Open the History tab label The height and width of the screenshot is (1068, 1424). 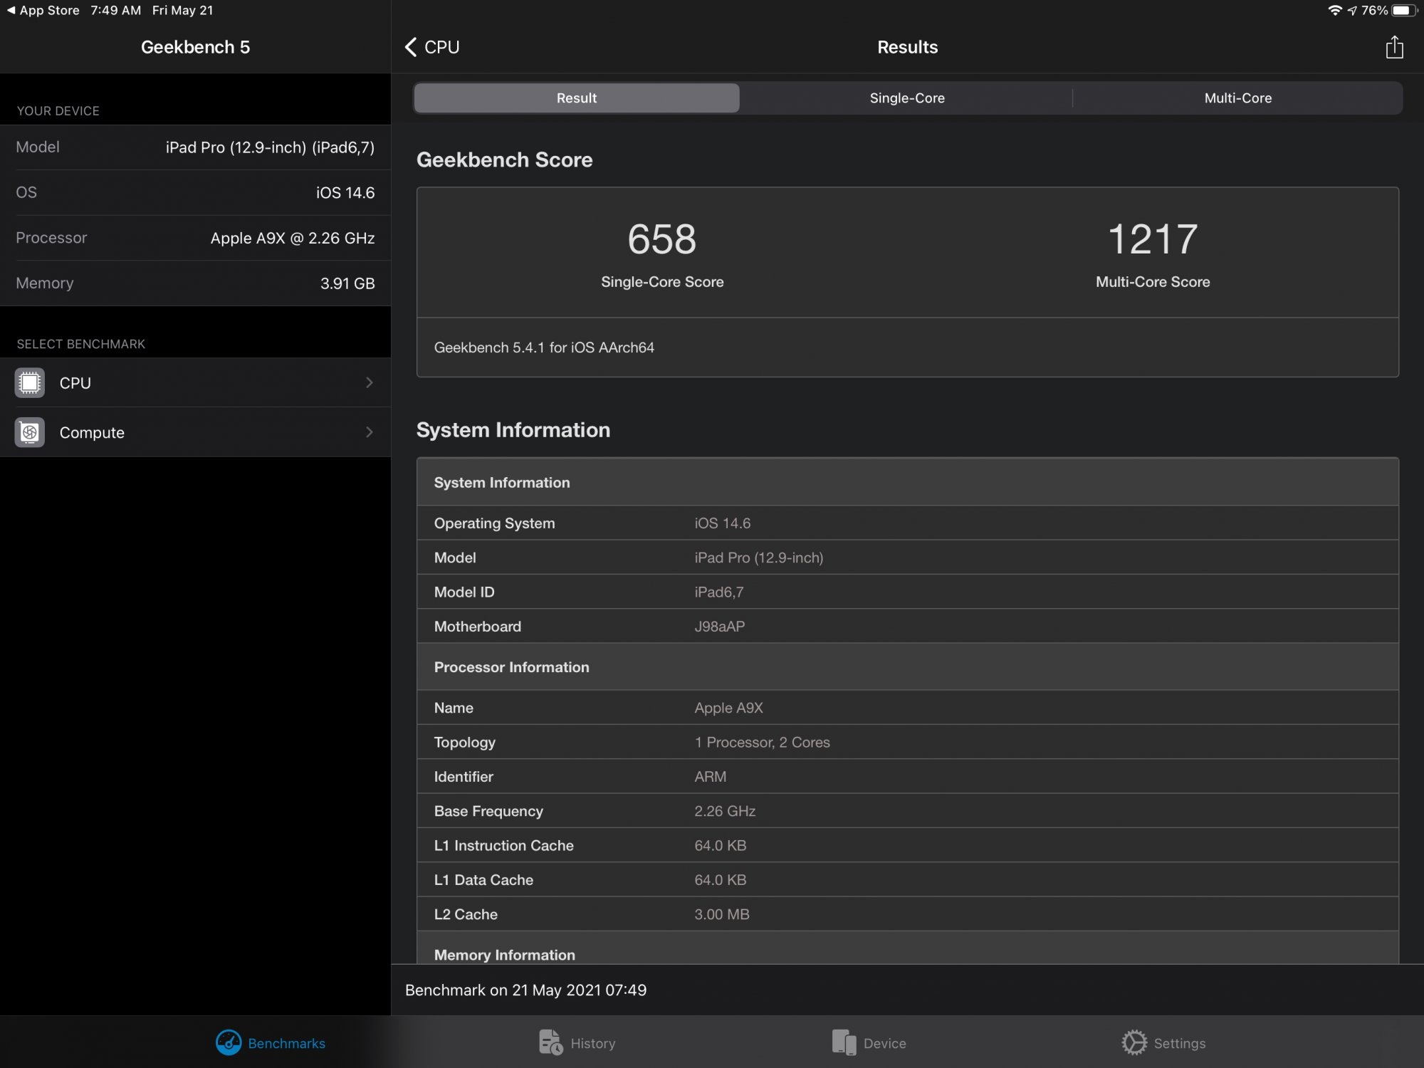[592, 1043]
